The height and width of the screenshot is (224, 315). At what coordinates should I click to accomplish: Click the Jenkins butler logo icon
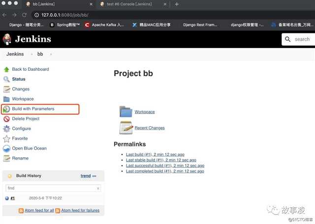[7, 39]
